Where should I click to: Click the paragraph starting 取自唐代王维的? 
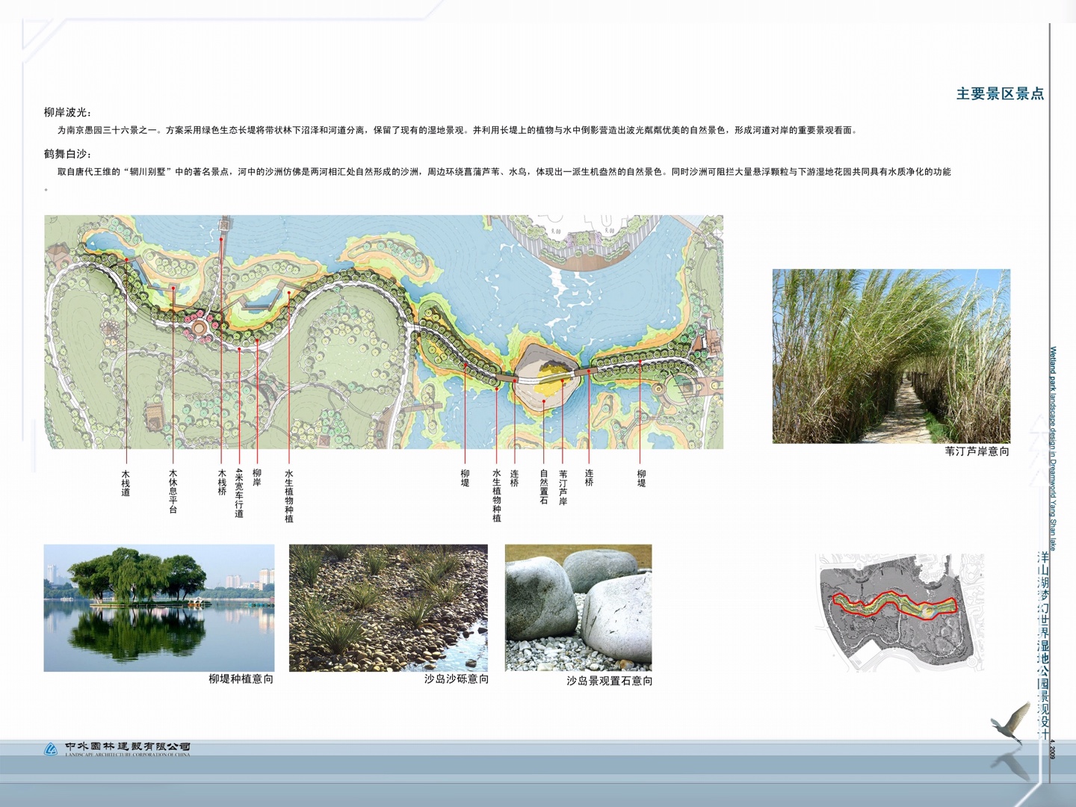(498, 179)
